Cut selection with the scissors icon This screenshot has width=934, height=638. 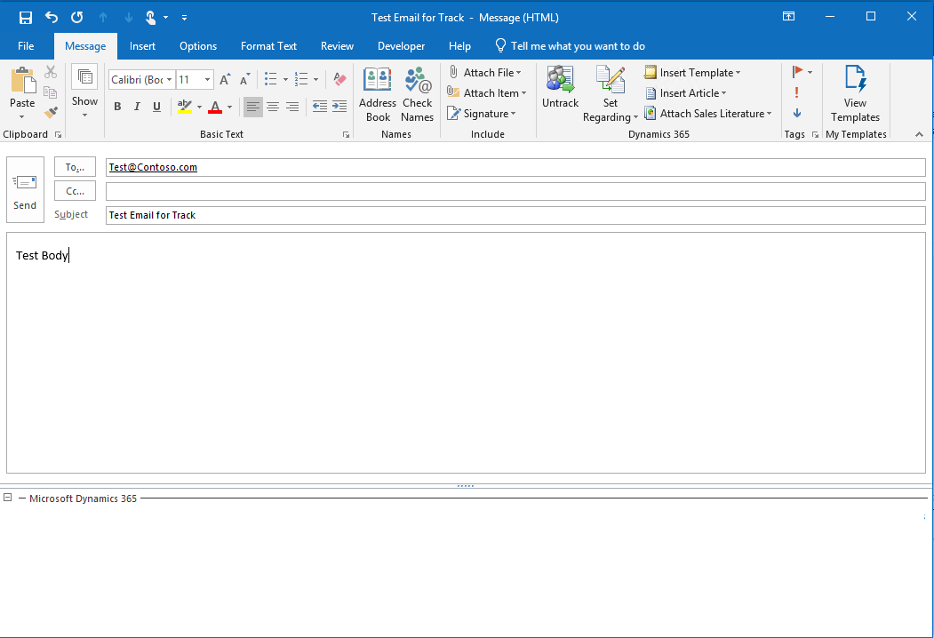[51, 72]
